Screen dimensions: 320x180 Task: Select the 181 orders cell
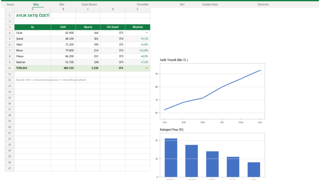tap(88, 39)
